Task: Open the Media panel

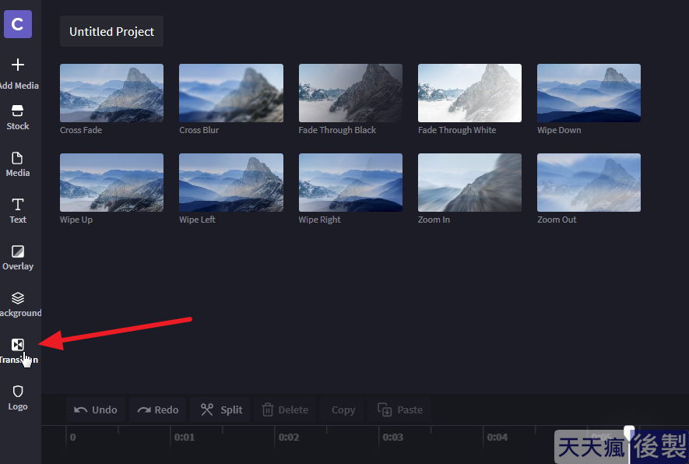Action: point(18,164)
